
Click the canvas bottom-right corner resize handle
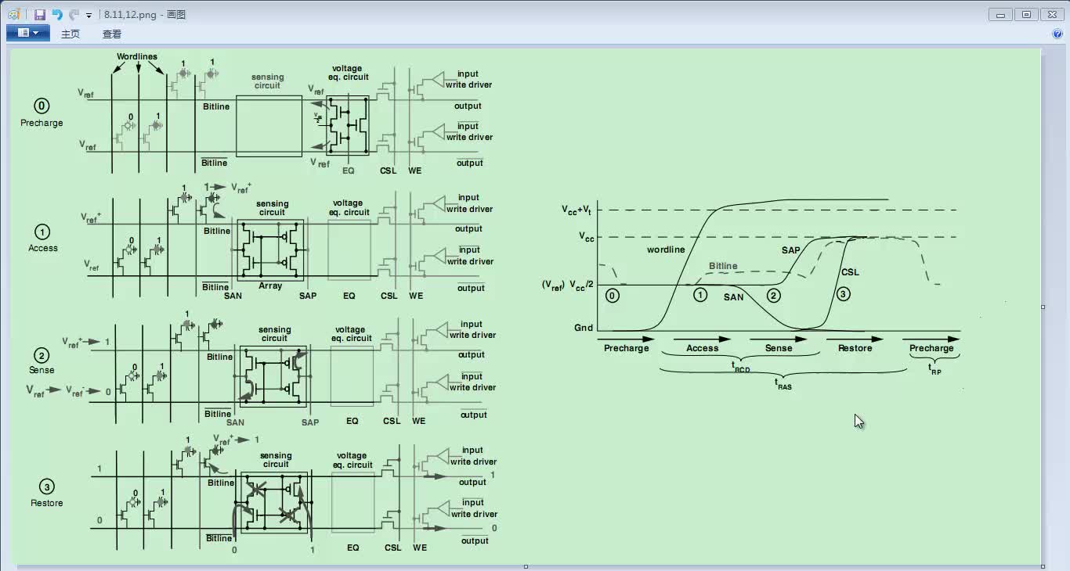pyautogui.click(x=1043, y=566)
